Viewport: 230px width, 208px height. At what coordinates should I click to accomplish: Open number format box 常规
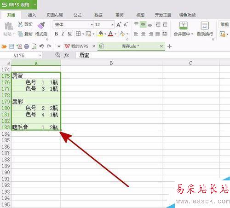(224, 24)
